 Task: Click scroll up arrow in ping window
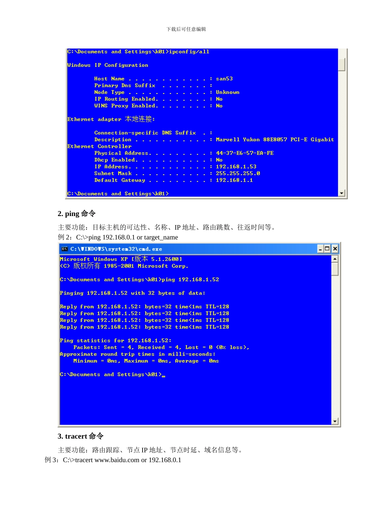[x=335, y=259]
